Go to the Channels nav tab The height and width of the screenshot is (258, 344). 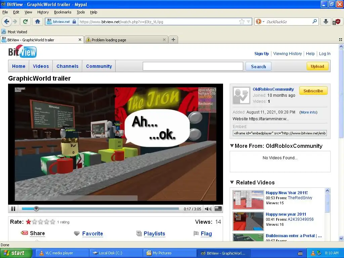[x=67, y=66]
